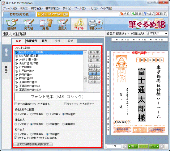The height and width of the screenshot is (151, 170).
Task: Open the 差出人 sender icon
Action: (62, 24)
